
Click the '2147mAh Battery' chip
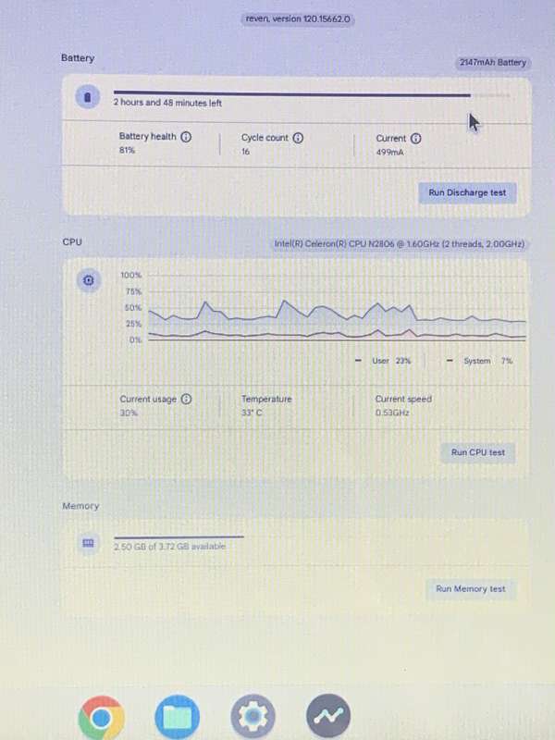click(493, 62)
